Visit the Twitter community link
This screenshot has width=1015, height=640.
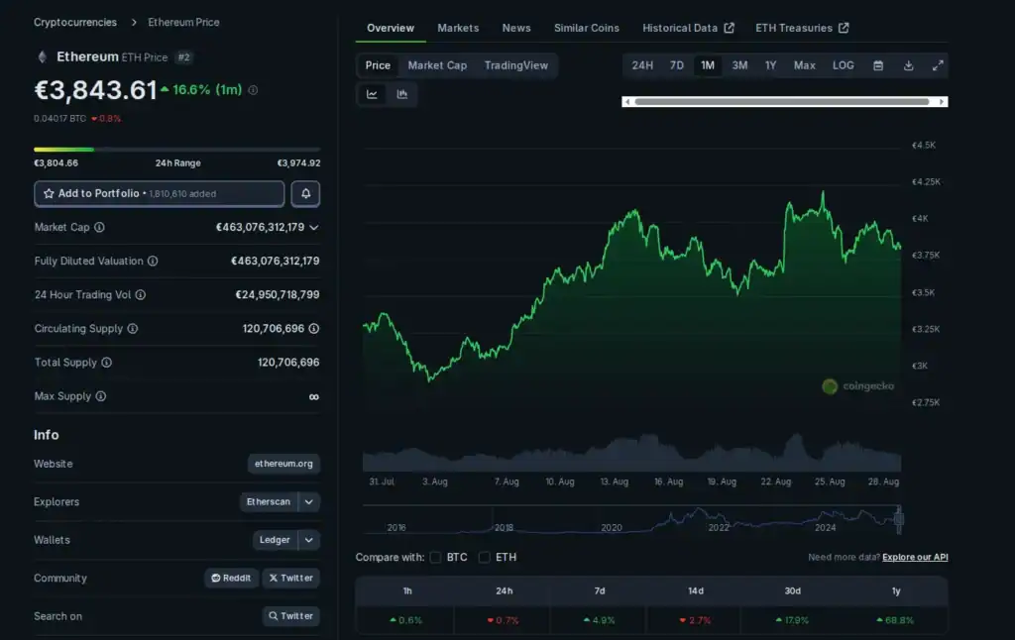tap(291, 578)
